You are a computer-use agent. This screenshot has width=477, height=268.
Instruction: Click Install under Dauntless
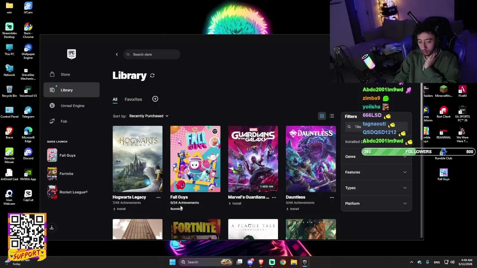pyautogui.click(x=293, y=209)
